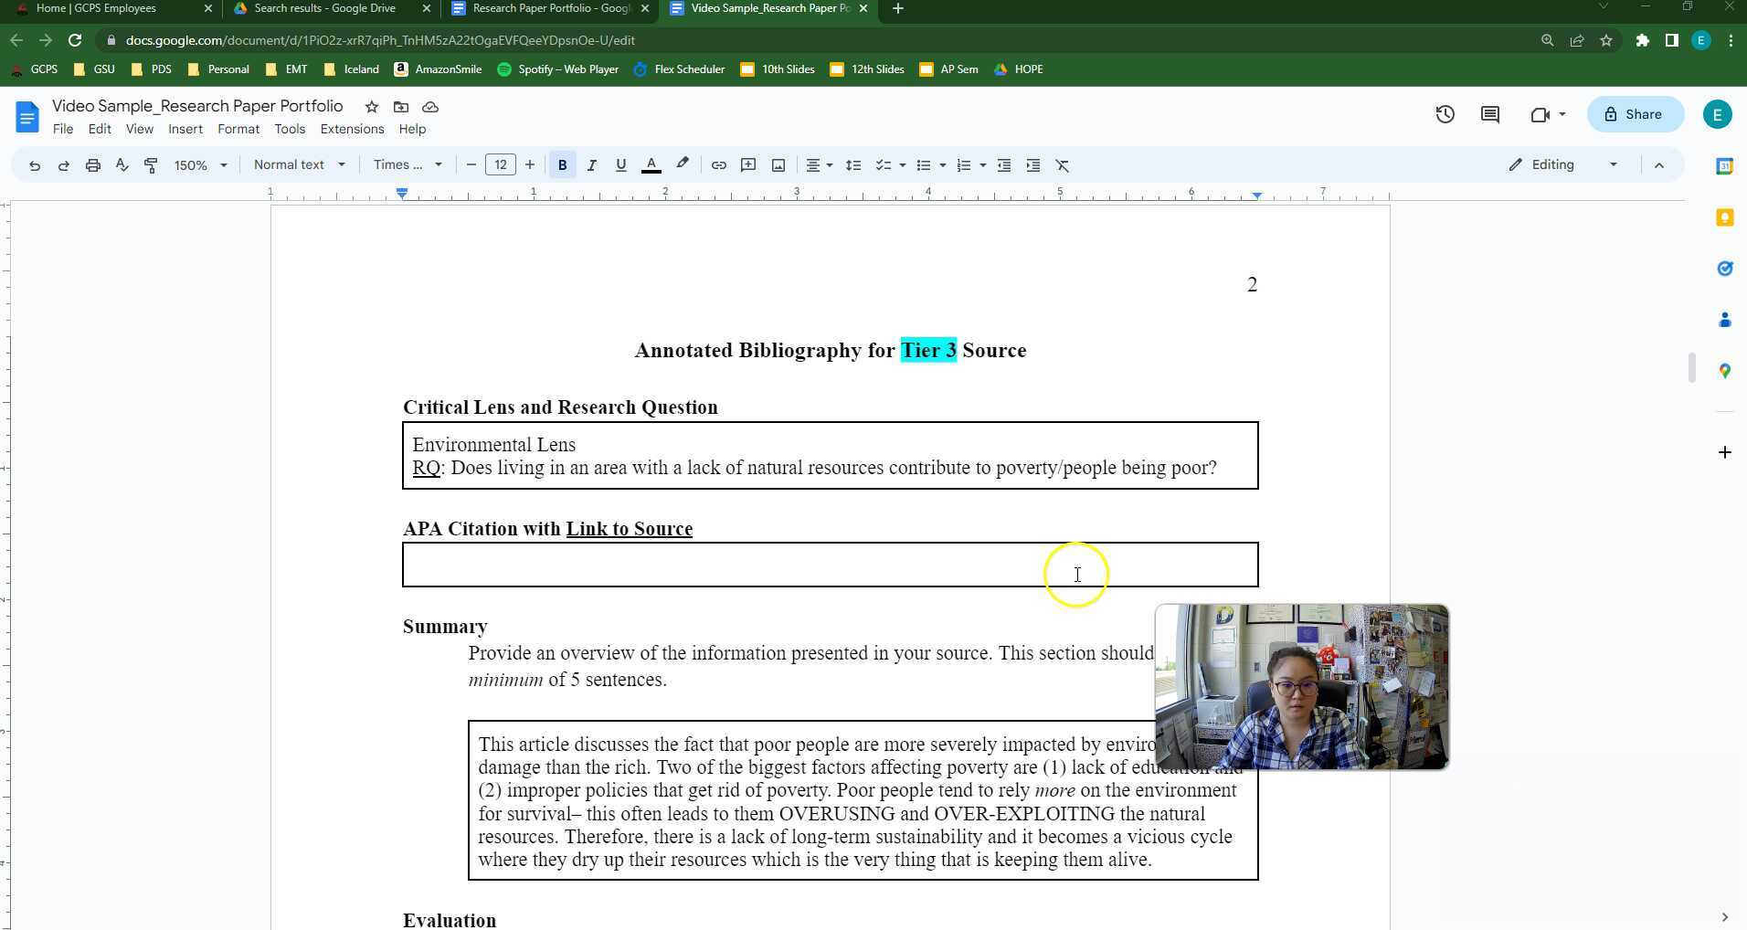Add a comment using toolbar icon

coord(748,165)
